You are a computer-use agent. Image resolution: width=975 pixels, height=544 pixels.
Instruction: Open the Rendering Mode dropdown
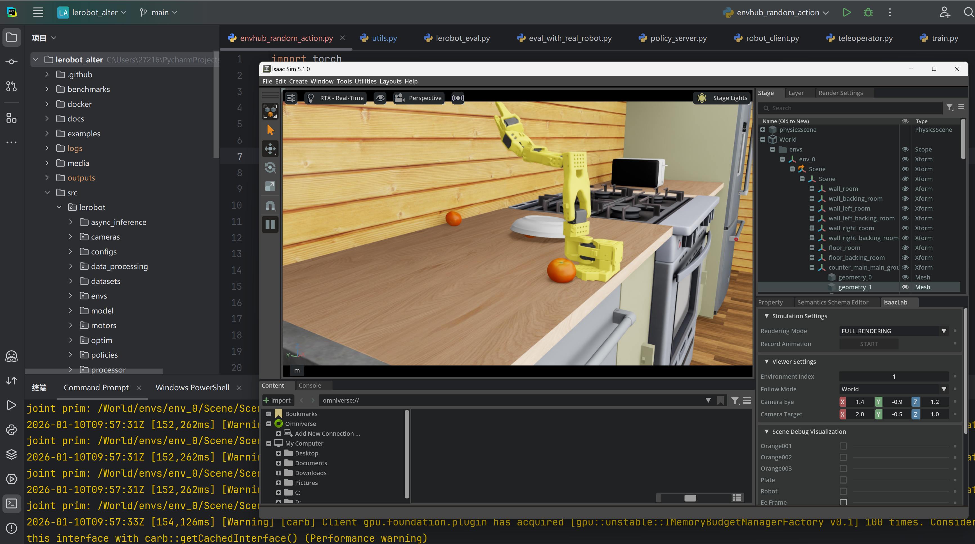pos(894,331)
